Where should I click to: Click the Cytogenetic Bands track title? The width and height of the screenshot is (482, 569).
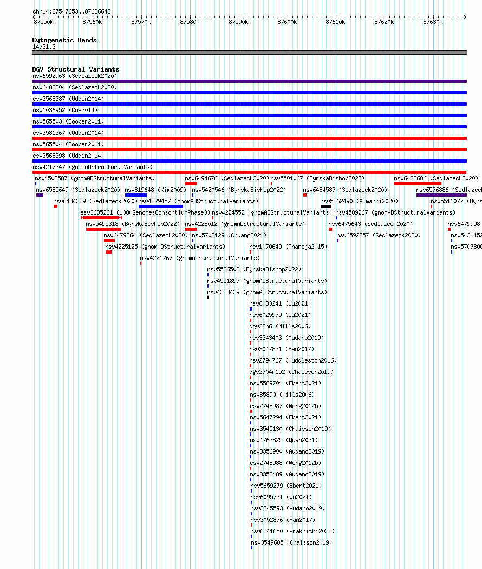64,40
